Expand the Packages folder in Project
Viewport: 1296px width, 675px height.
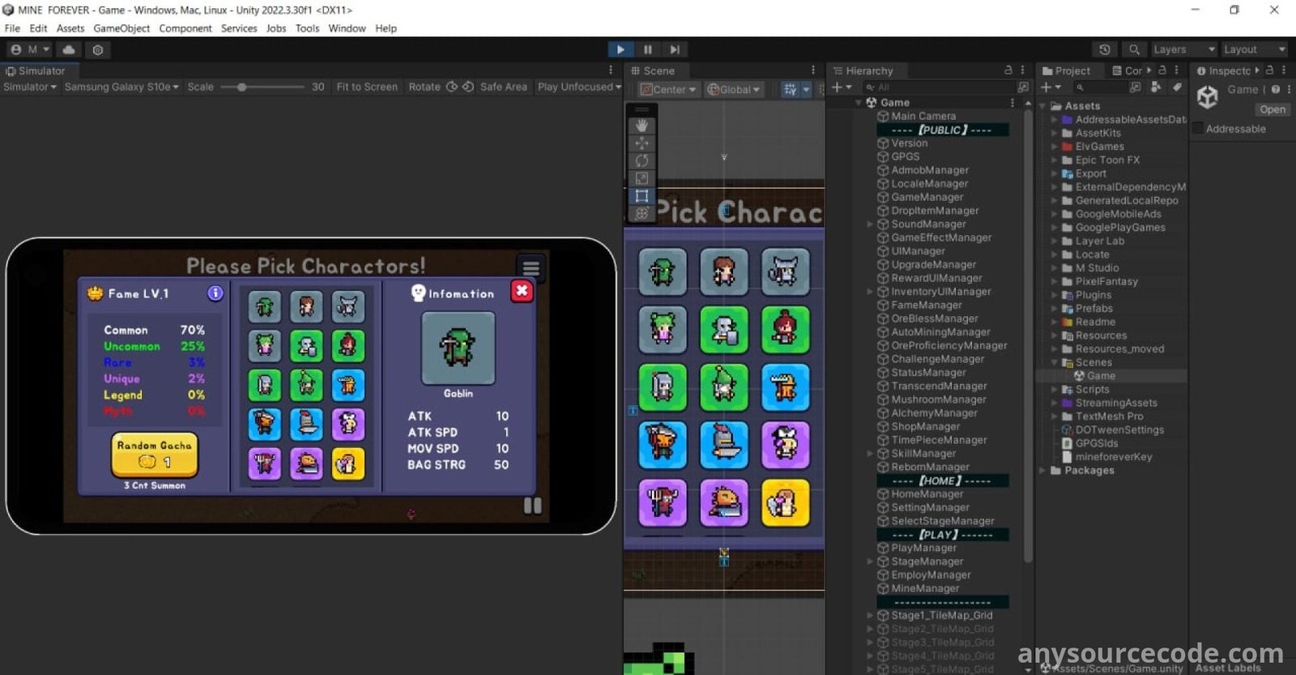click(1042, 470)
